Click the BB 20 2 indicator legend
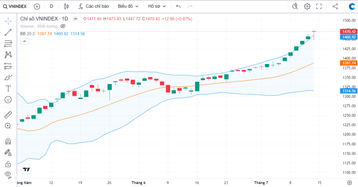Screen dimensions: 358x187 [28, 34]
